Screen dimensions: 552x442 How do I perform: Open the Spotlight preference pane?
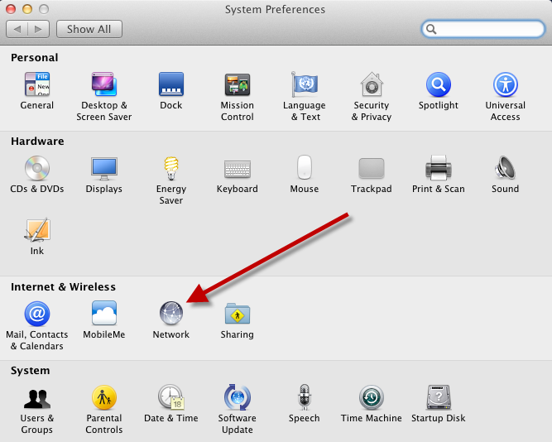click(438, 85)
